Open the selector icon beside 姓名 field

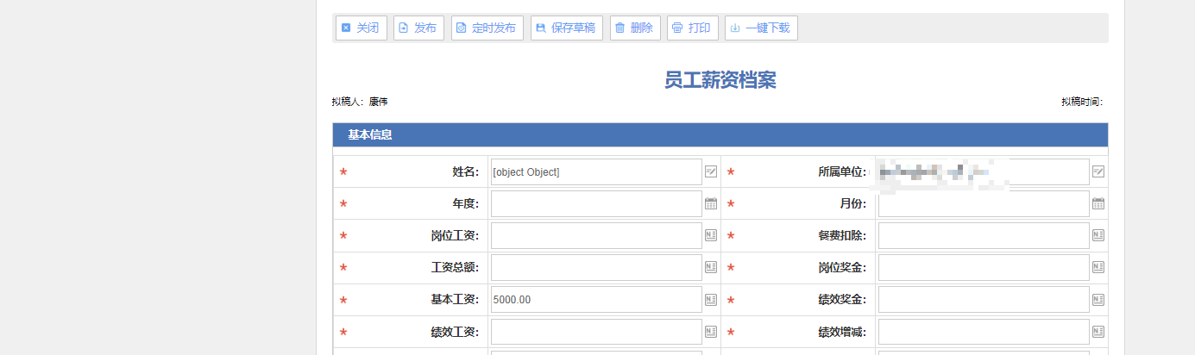[x=711, y=171]
